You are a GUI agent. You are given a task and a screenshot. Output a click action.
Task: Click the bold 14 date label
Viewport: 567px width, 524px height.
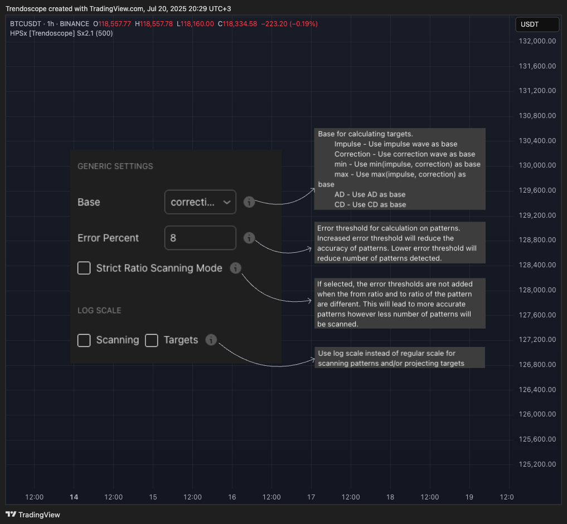[x=74, y=497]
